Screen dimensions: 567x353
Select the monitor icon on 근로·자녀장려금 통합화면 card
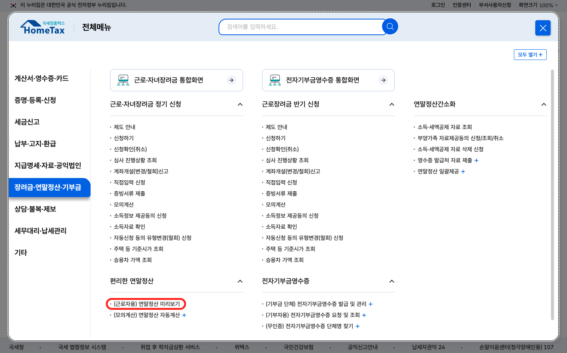click(x=123, y=80)
